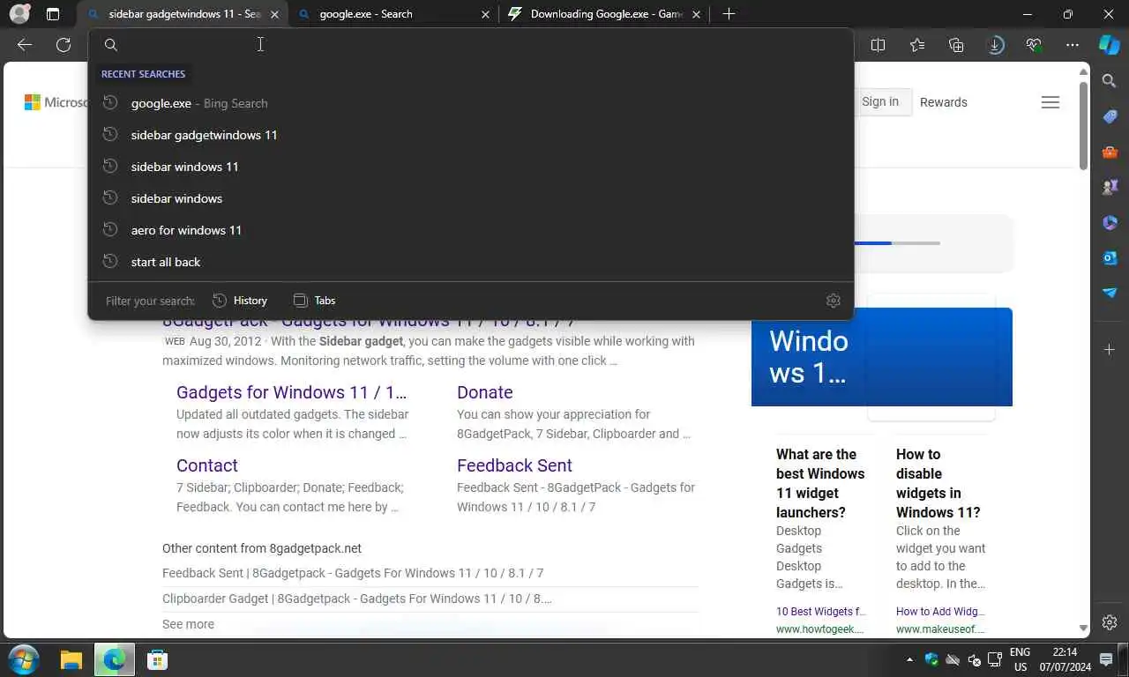This screenshot has height=677, width=1129.
Task: Open Shopping tag icon in sidebar
Action: coord(1110,116)
